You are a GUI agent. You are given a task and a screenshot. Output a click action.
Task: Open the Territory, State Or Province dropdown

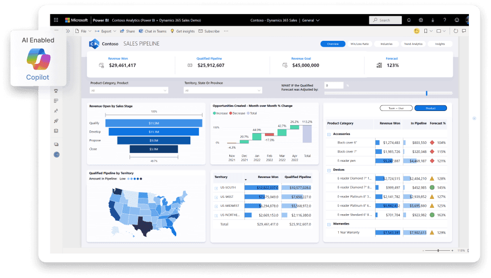click(222, 91)
